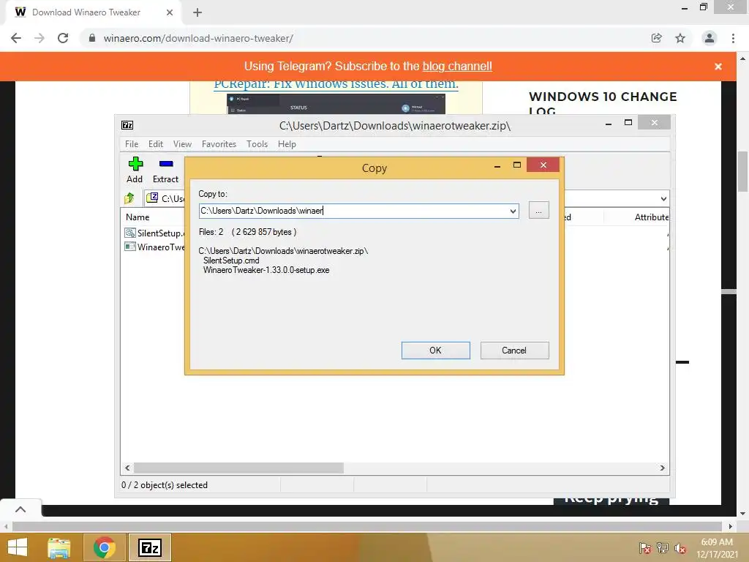Click the Chrome address bar URL
This screenshot has height=562, width=749.
pyautogui.click(x=198, y=38)
